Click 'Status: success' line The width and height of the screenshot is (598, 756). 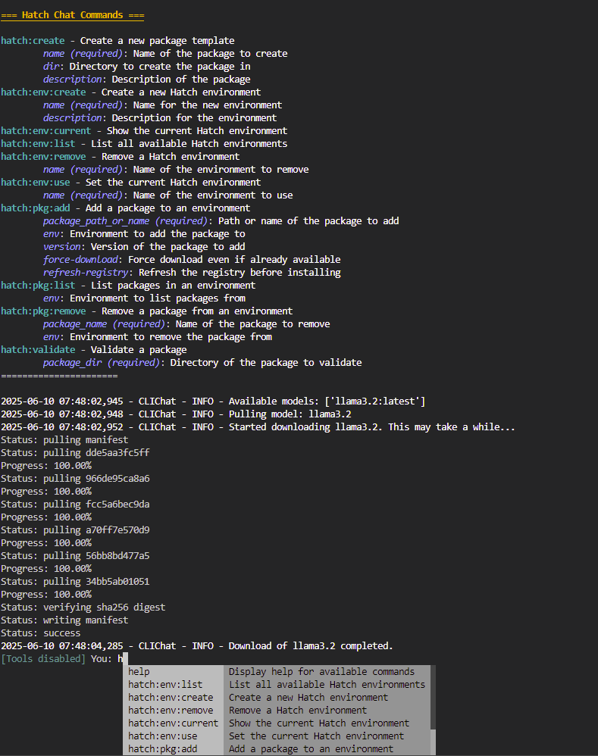(40, 633)
